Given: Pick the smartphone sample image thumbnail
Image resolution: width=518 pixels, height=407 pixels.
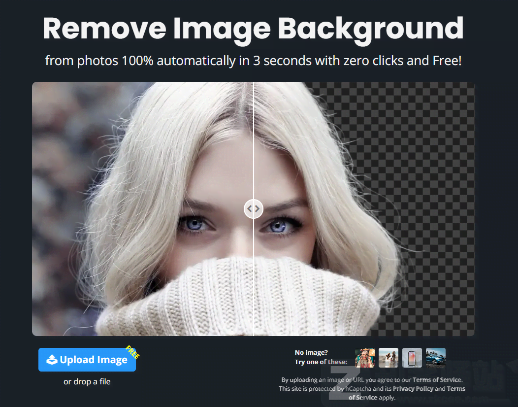Looking at the screenshot, I should 412,357.
